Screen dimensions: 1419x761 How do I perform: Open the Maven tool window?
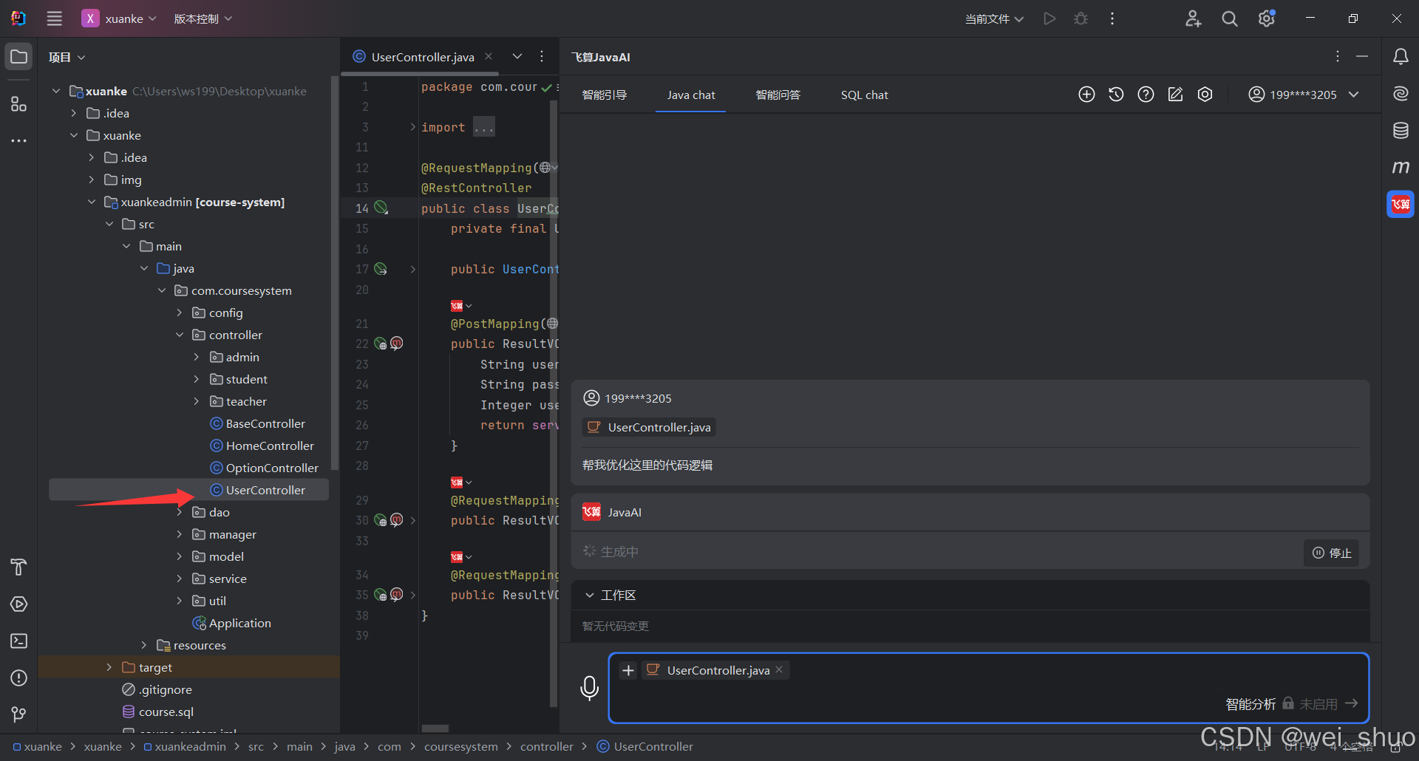1401,168
